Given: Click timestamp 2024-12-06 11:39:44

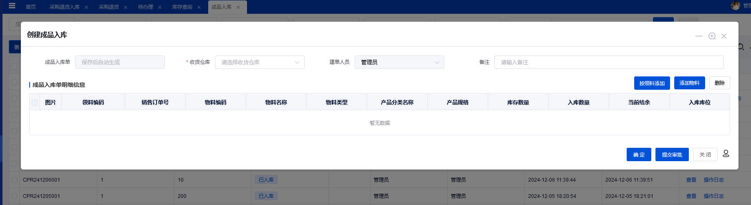Looking at the screenshot, I should point(552,180).
